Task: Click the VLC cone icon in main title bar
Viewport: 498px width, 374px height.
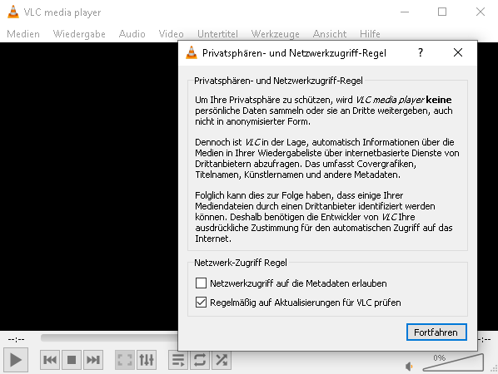Action: (13, 12)
